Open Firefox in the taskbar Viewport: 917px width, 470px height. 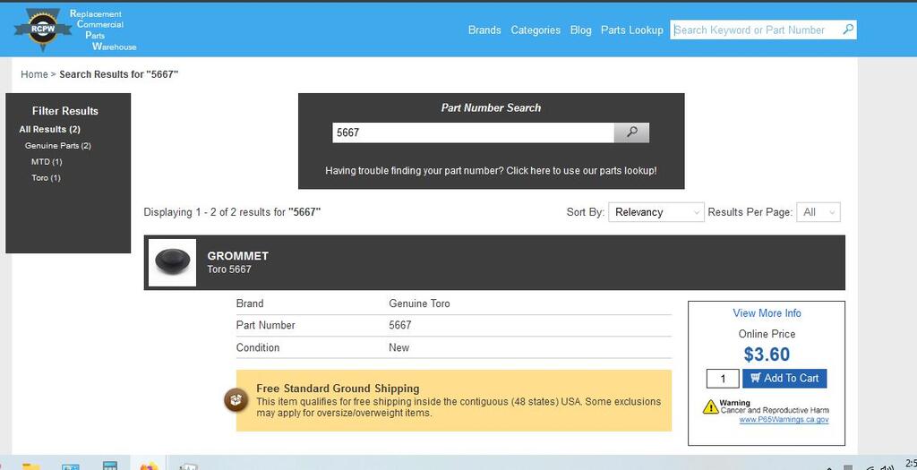[150, 466]
